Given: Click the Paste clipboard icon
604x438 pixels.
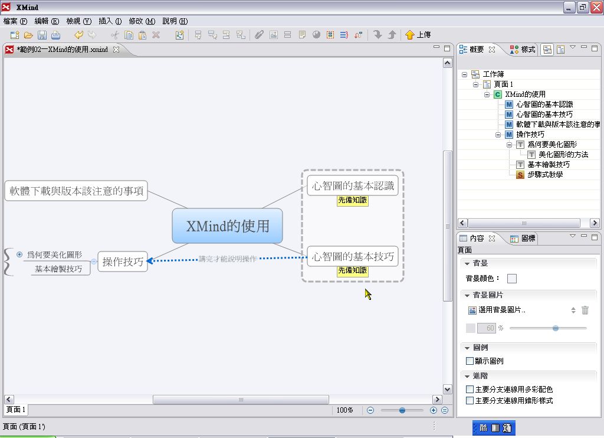Looking at the screenshot, I should pos(142,35).
